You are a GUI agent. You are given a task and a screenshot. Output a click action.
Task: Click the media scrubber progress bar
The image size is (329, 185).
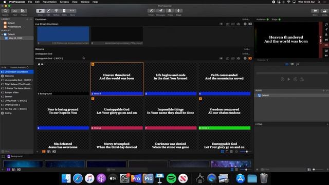(291, 73)
